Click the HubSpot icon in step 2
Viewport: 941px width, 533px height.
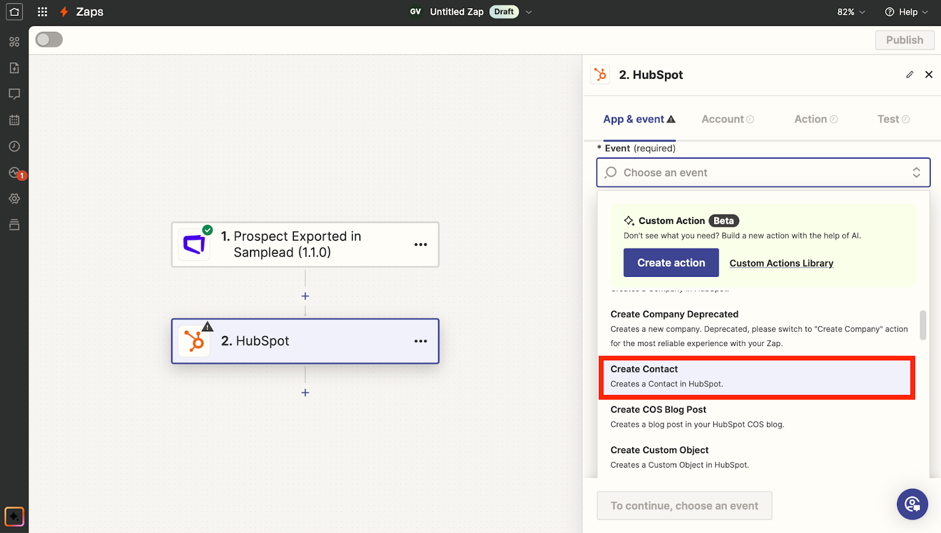(194, 341)
